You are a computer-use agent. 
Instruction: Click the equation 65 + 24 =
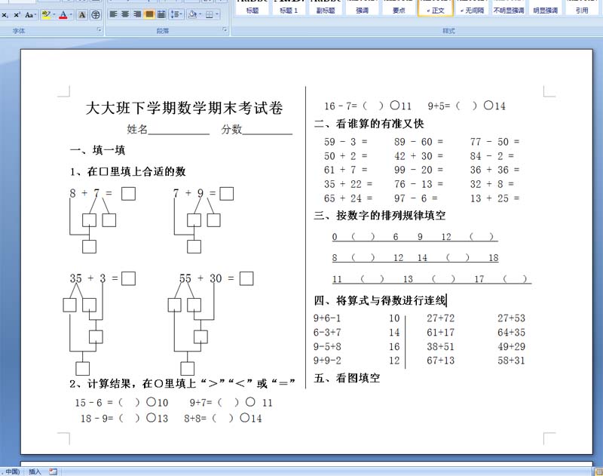point(348,198)
